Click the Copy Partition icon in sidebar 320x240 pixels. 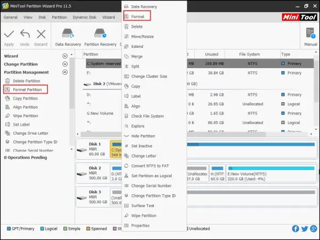pyautogui.click(x=7, y=98)
